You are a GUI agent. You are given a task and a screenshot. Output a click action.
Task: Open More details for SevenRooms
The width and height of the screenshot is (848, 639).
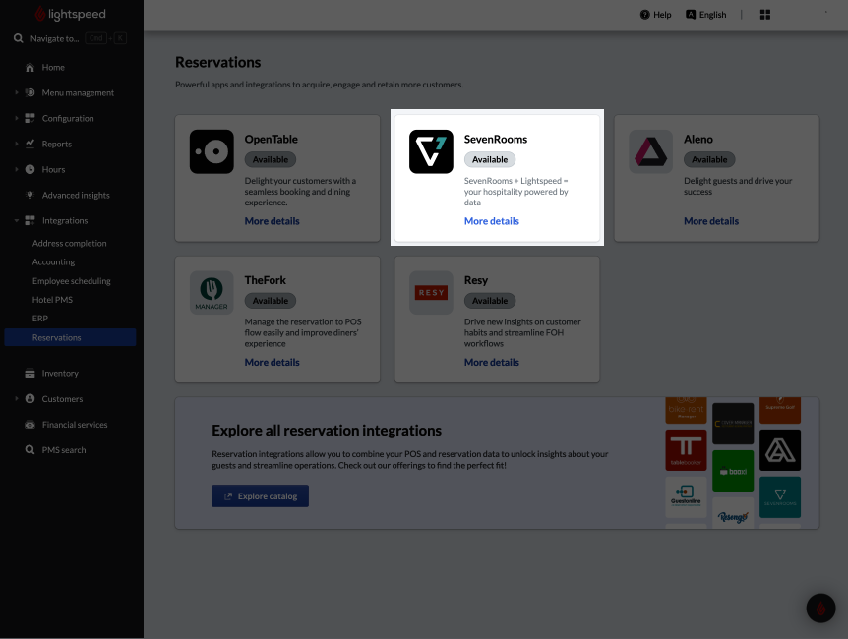491,221
